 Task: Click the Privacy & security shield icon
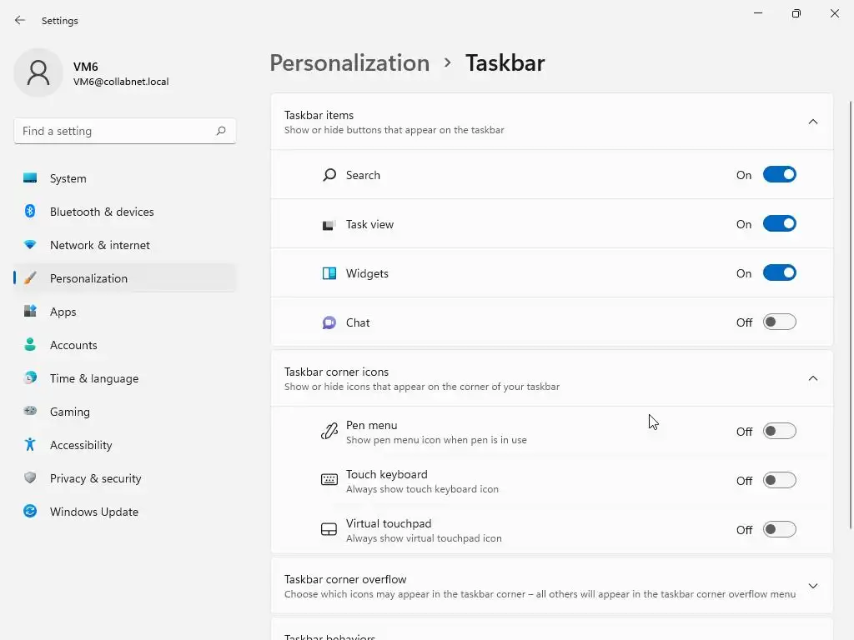coord(30,478)
